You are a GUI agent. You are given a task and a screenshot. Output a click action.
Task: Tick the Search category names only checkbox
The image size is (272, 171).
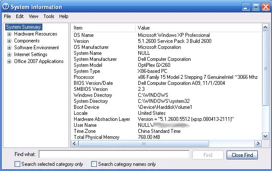(x=94, y=164)
